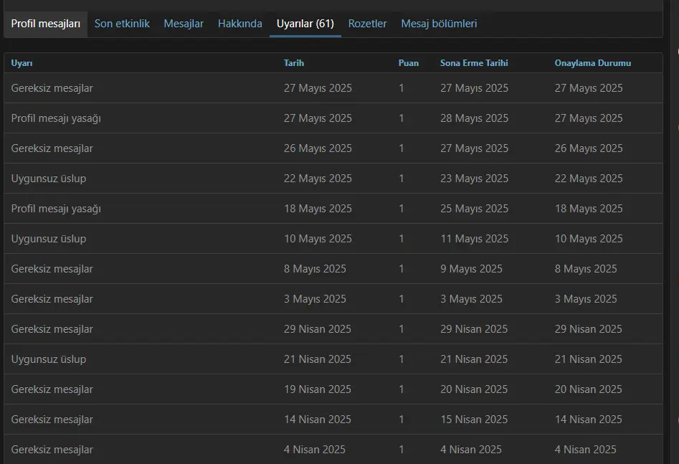The image size is (679, 464).
Task: Click expiry date 25 Mayıs 2025
Action: pos(474,209)
